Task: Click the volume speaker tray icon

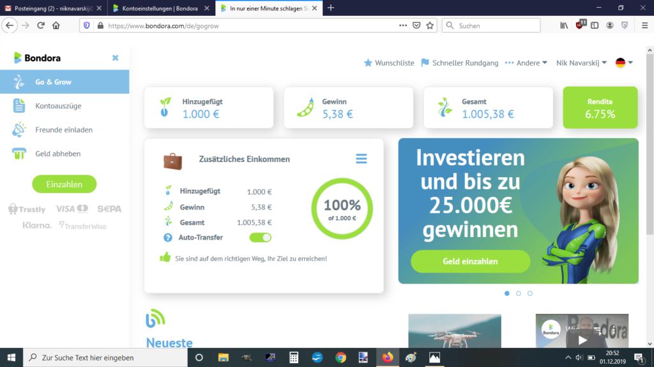Action: (579, 357)
